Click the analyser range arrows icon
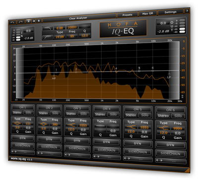Screen dimensions: 198x180 click(x=183, y=96)
